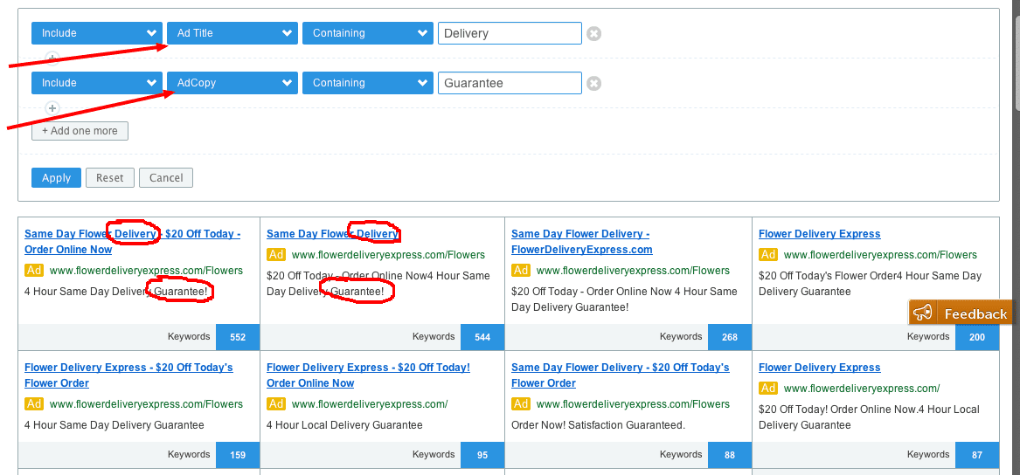This screenshot has width=1020, height=475.
Task: Open Keywords count 552 badge
Action: coord(238,337)
